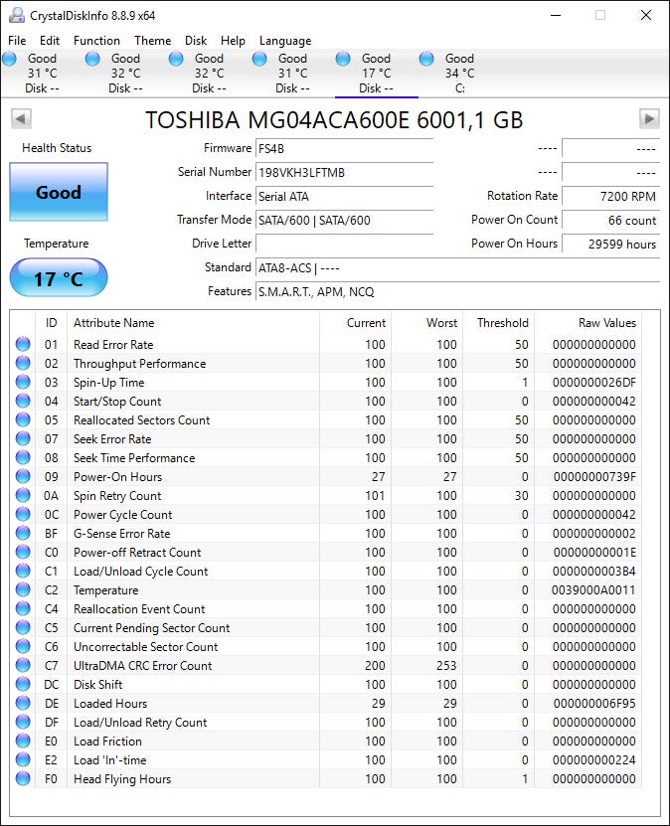This screenshot has width=670, height=826.
Task: Click the next disk right arrow
Action: tap(649, 119)
